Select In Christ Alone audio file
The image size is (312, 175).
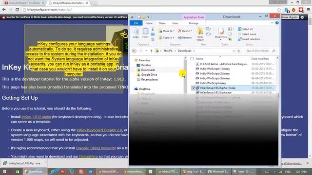click(224, 64)
